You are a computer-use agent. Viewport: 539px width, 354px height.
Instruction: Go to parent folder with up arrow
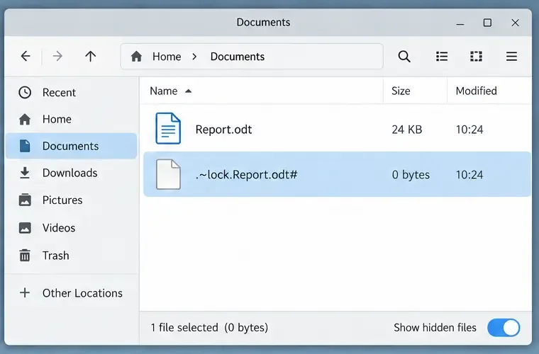[x=90, y=56]
